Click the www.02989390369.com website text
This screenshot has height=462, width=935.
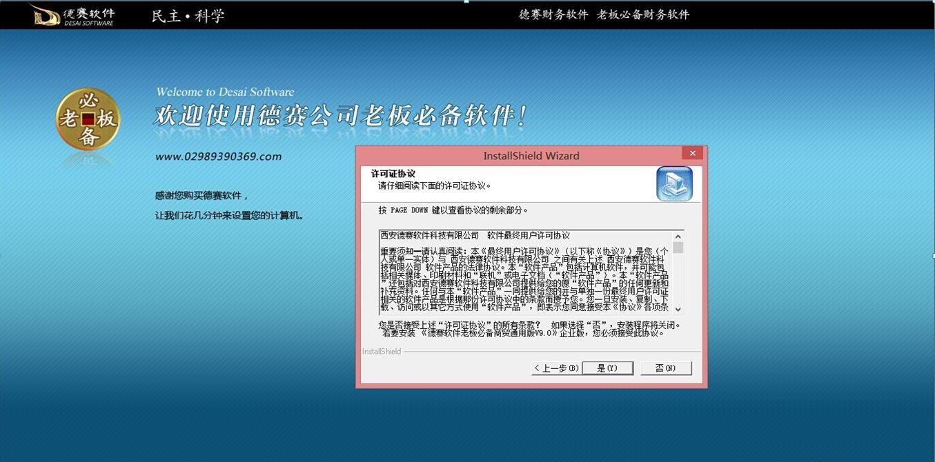click(x=218, y=157)
